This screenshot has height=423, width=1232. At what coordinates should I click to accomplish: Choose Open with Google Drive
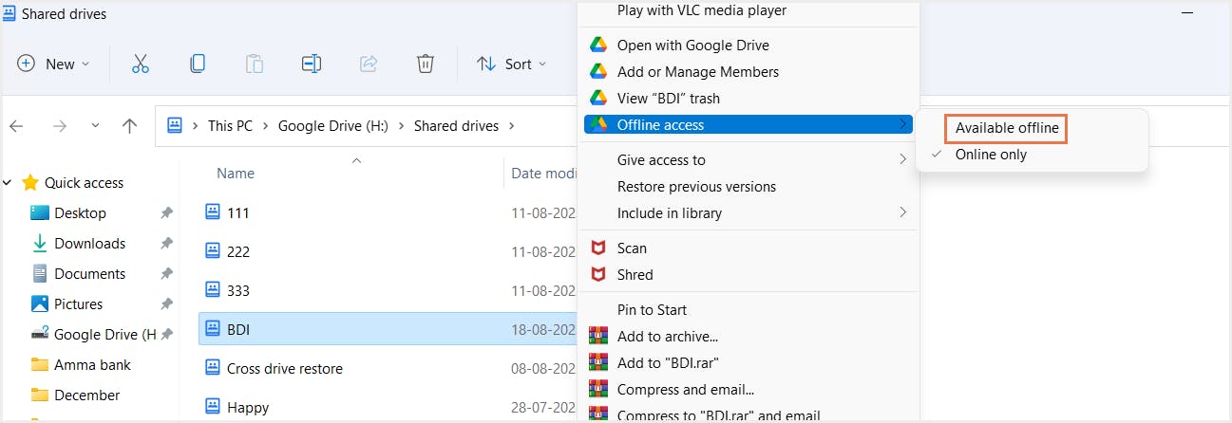click(692, 45)
